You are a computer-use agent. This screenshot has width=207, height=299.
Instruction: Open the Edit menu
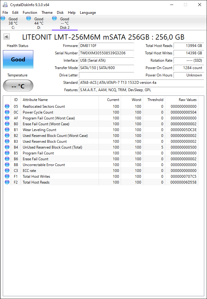(15, 13)
